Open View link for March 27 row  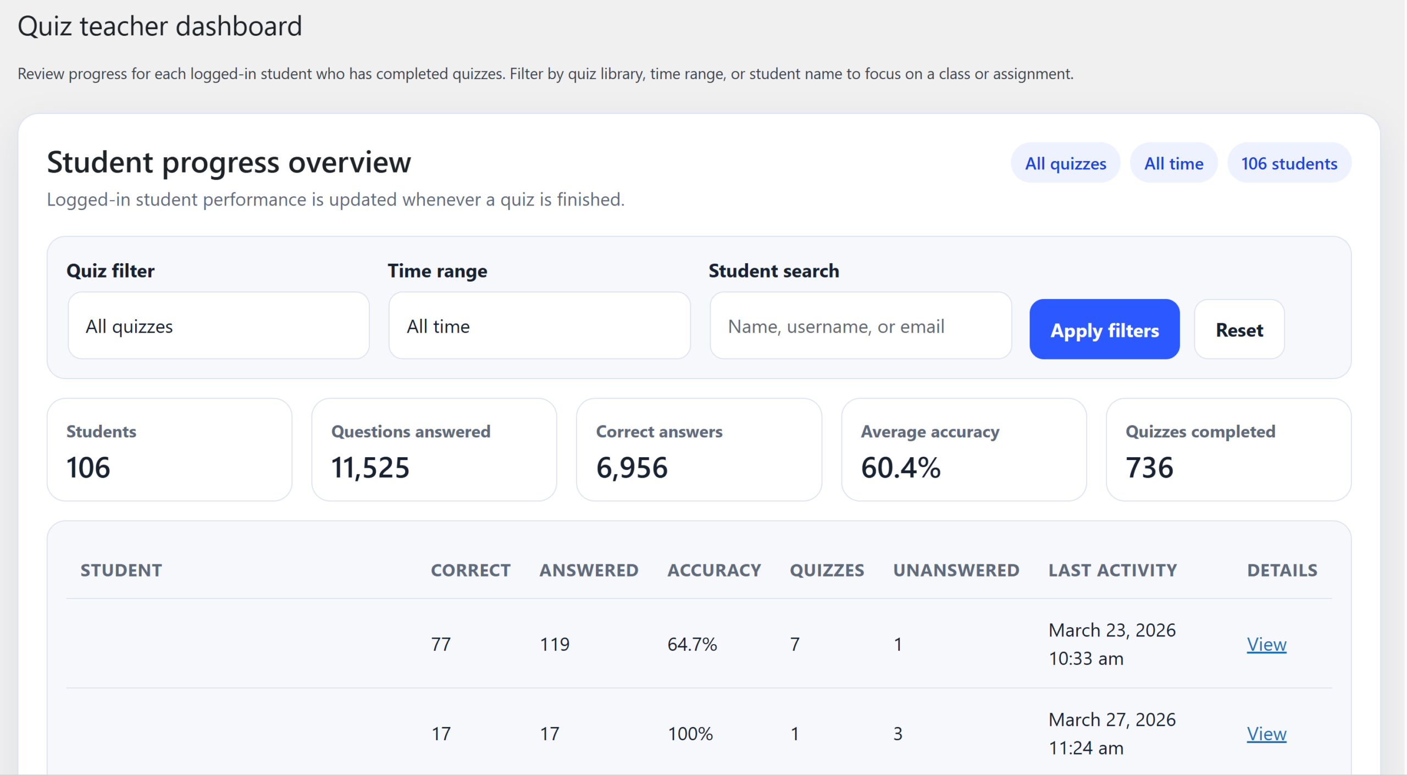pos(1266,734)
